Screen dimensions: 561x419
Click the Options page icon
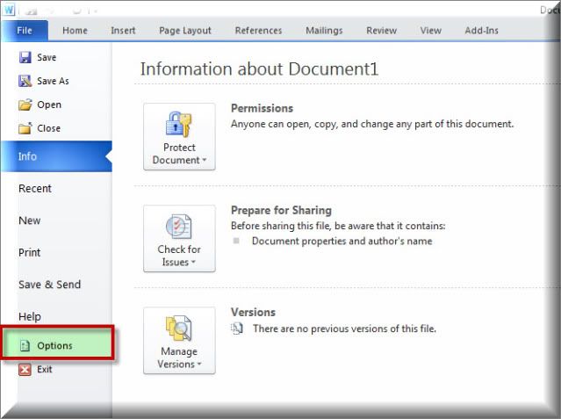pos(25,345)
